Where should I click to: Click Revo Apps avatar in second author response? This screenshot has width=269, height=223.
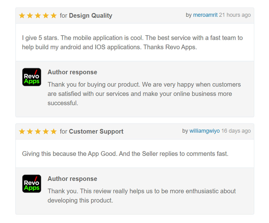[x=32, y=184]
